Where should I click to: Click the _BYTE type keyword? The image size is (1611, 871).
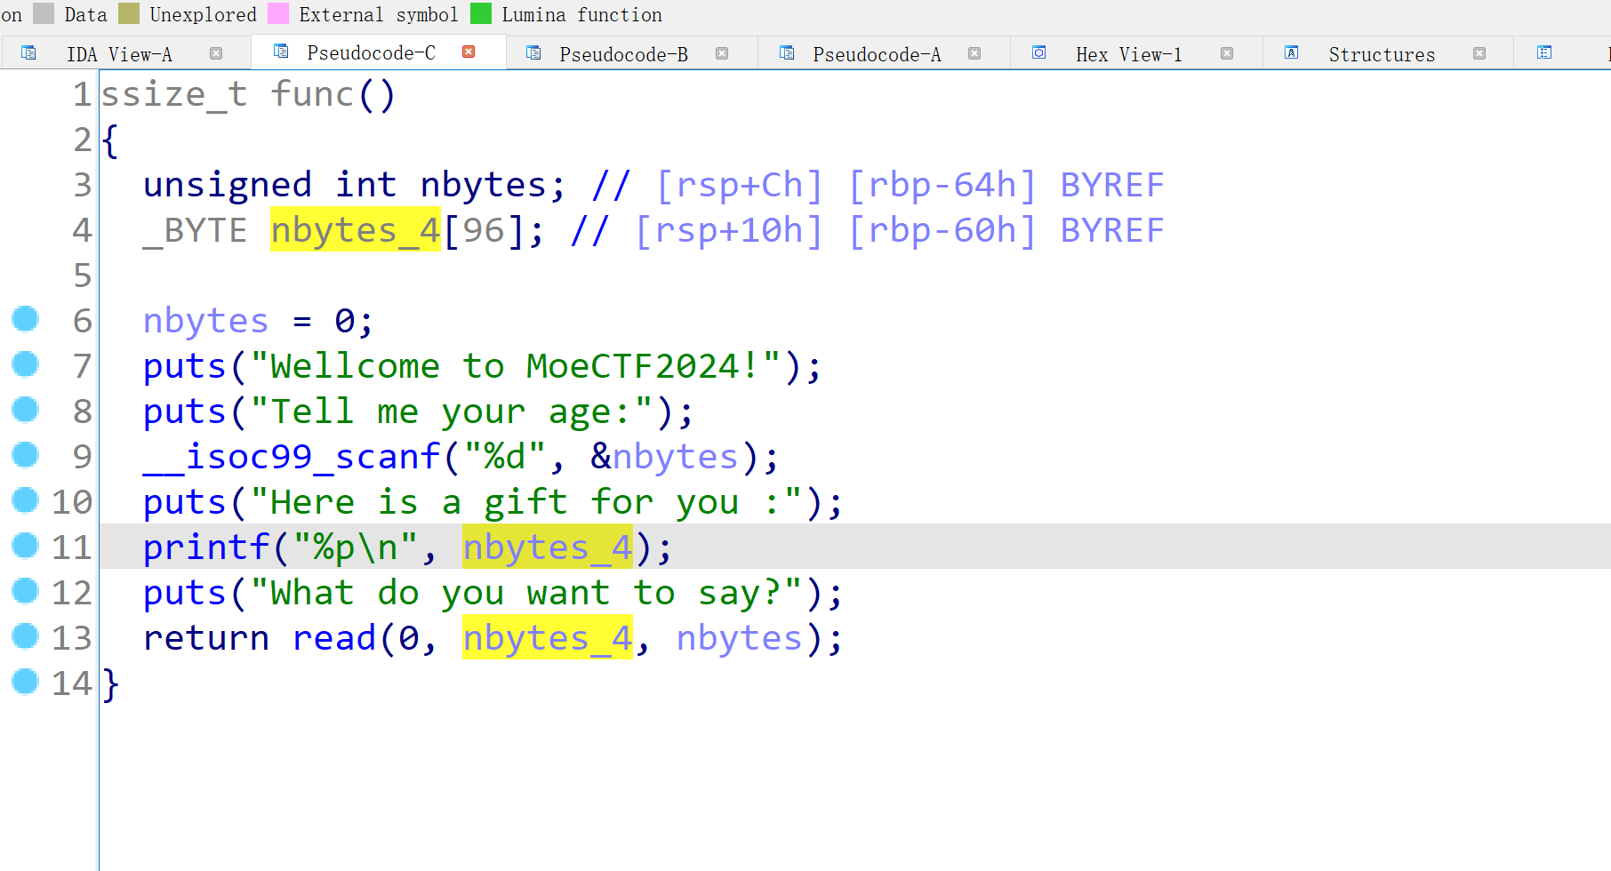196,230
